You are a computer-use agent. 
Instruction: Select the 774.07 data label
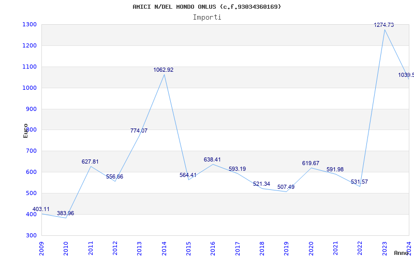[139, 131]
